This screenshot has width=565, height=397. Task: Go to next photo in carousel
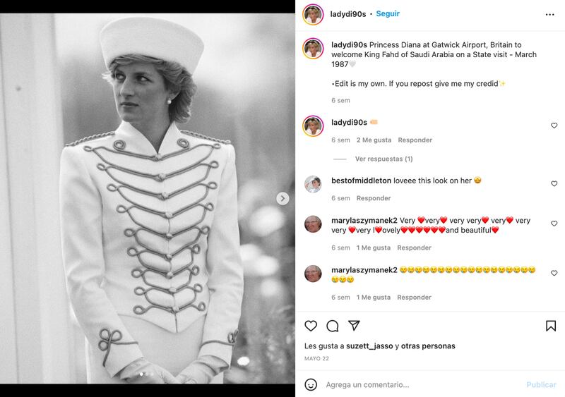click(x=282, y=199)
